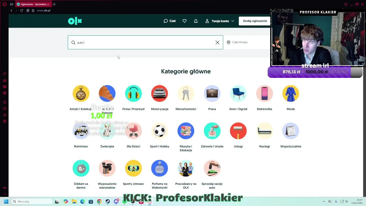The image size is (366, 206).
Task: Click the Wyszukaj taskbar search box
Action: tap(32, 201)
